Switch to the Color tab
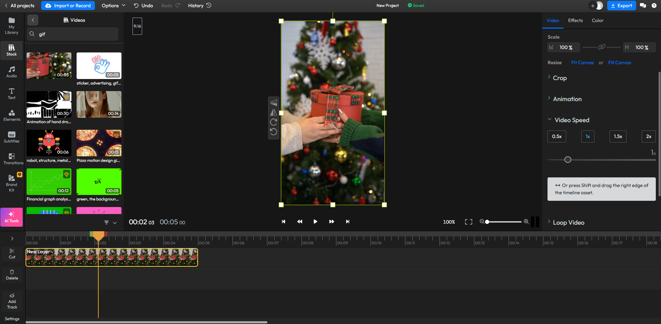The height and width of the screenshot is (324, 661). click(x=598, y=21)
